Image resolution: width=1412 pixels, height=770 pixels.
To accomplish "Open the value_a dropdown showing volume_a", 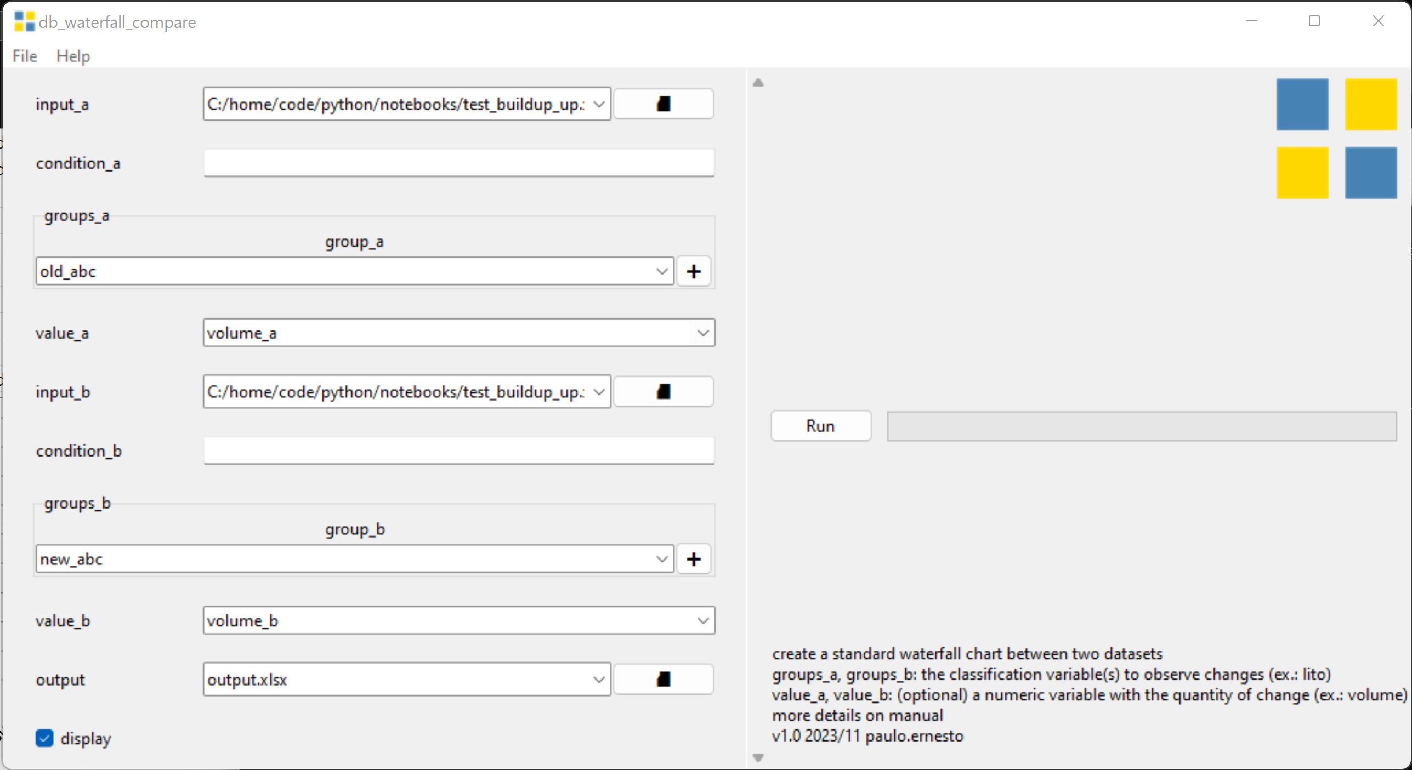I will (703, 333).
